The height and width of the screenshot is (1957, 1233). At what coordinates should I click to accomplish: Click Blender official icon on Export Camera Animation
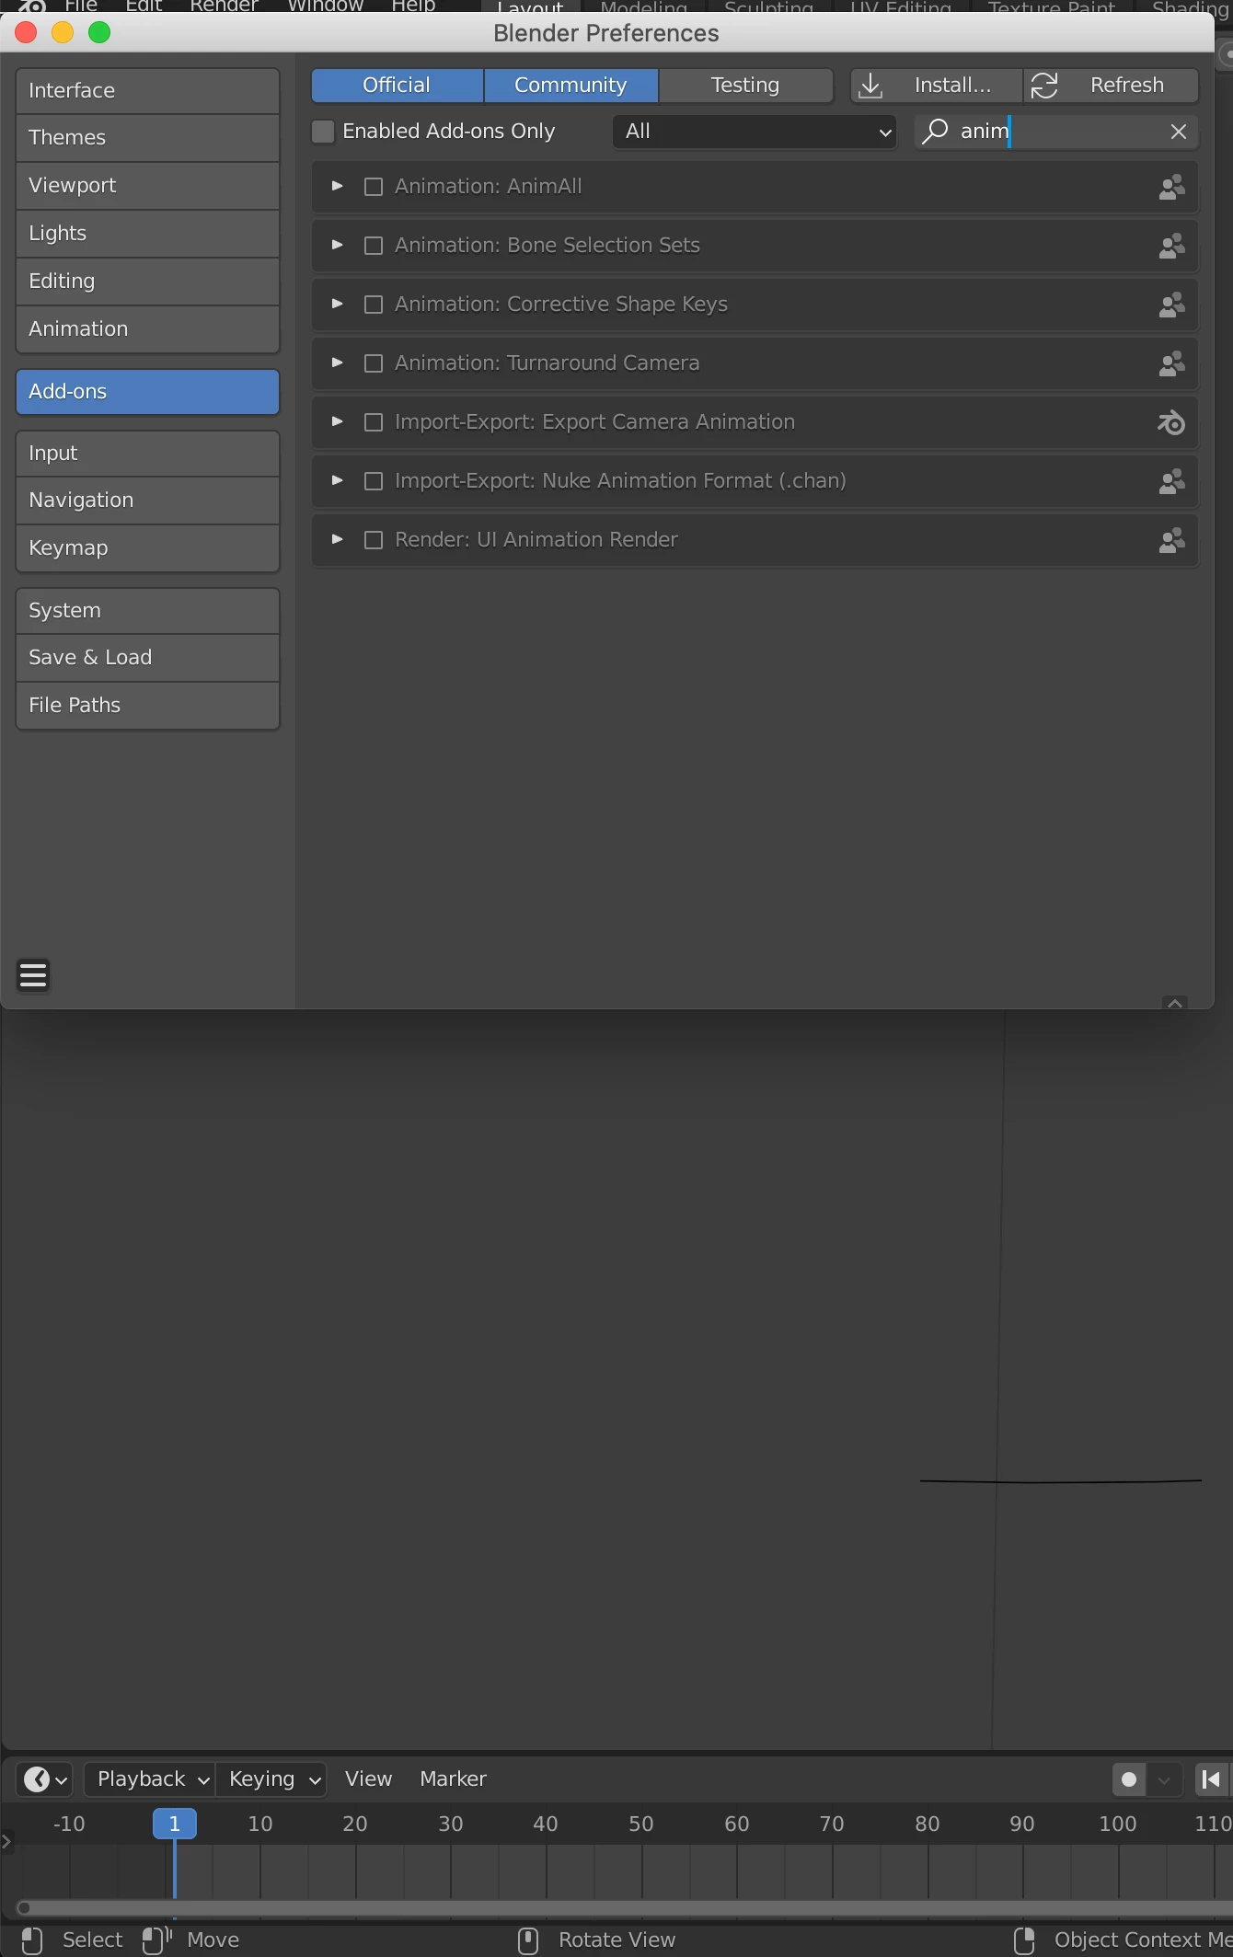click(x=1171, y=423)
